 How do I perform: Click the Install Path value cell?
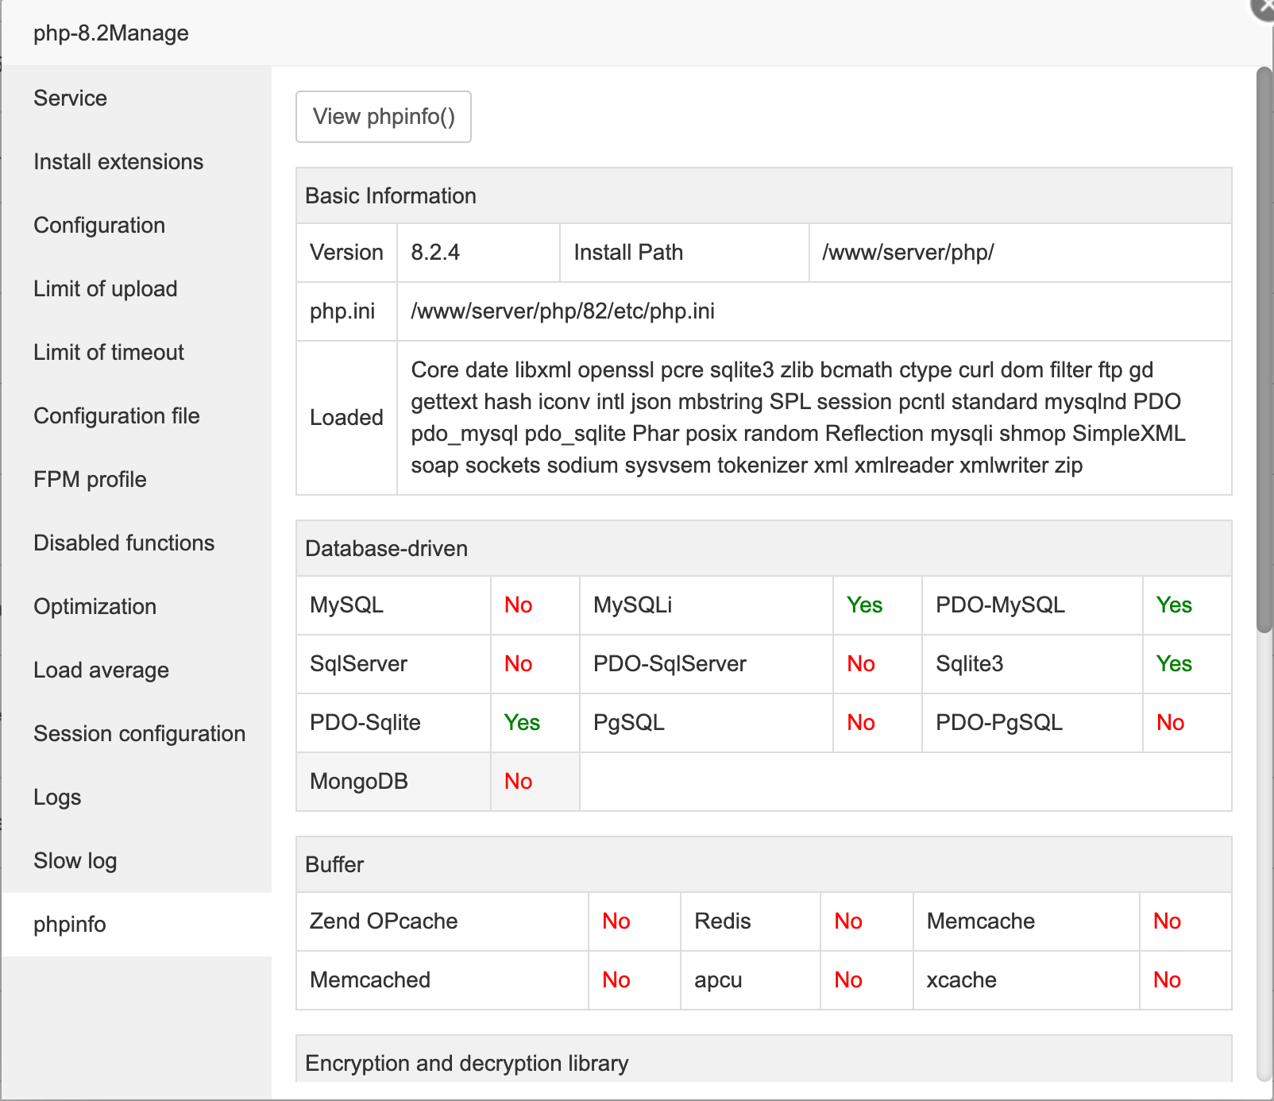908,253
